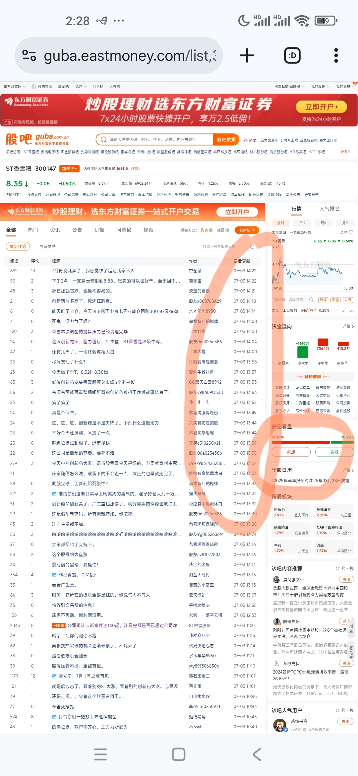Click 问董秘 tag on 公司累计涉诉案件 post

[x=59, y=625]
